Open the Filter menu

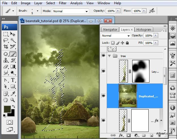(x=62, y=3)
